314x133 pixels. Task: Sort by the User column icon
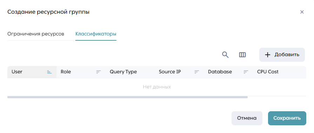pyautogui.click(x=49, y=72)
